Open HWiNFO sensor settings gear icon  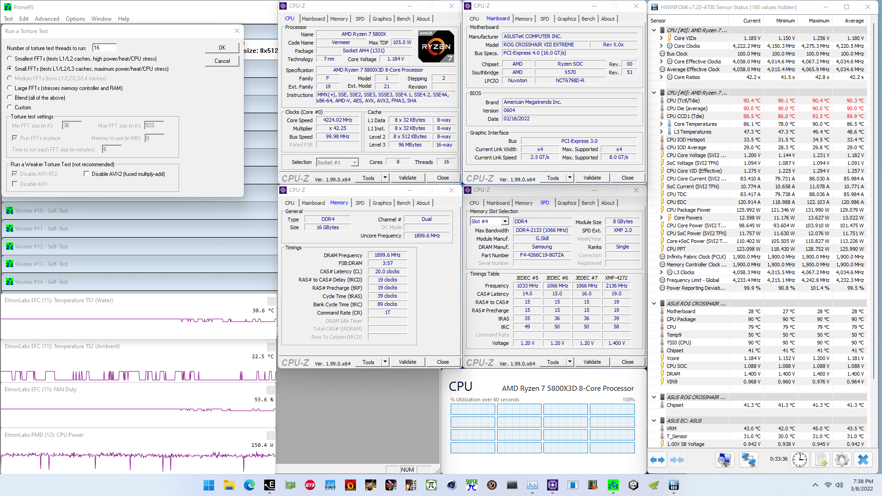point(842,460)
